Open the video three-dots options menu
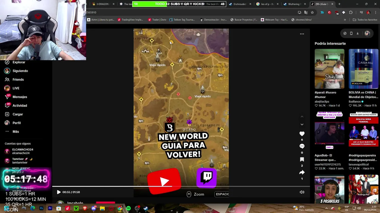The image size is (380, 213). pyautogui.click(x=302, y=34)
